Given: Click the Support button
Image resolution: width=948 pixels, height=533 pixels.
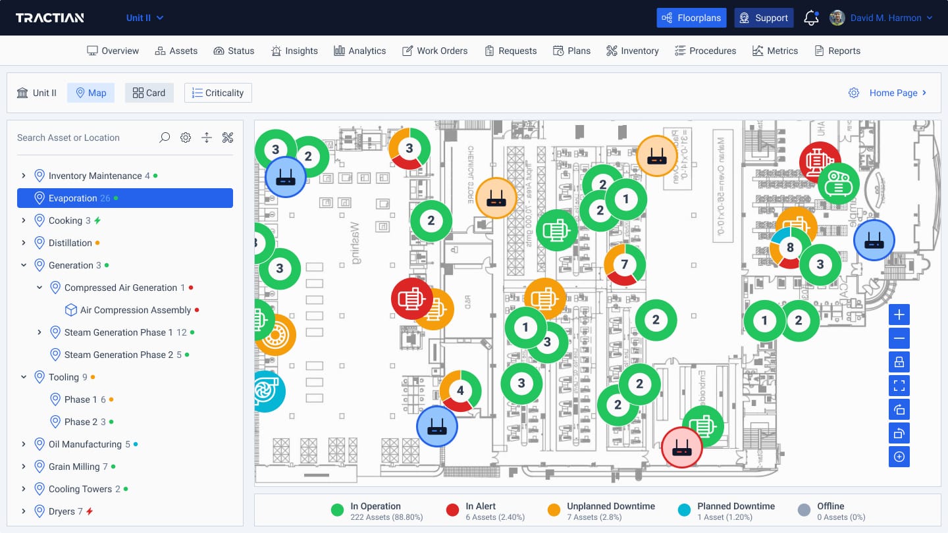Looking at the screenshot, I should point(764,18).
